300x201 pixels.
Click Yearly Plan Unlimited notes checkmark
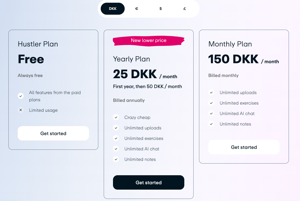pyautogui.click(x=116, y=159)
